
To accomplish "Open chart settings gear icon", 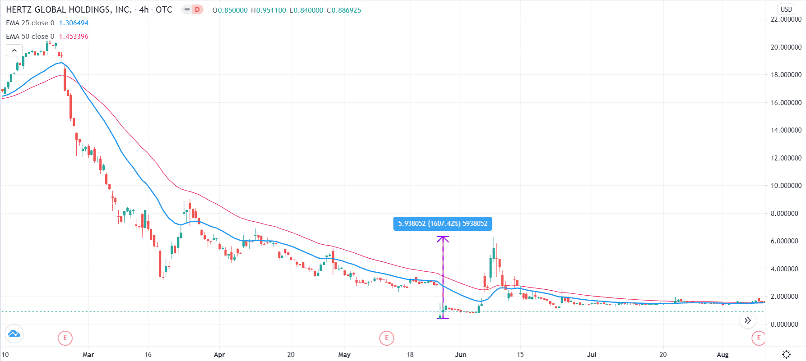I will pos(786,355).
